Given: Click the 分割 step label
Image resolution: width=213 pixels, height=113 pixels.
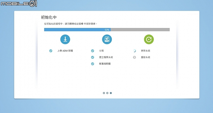Looking at the screenshot, I should [x=101, y=51].
